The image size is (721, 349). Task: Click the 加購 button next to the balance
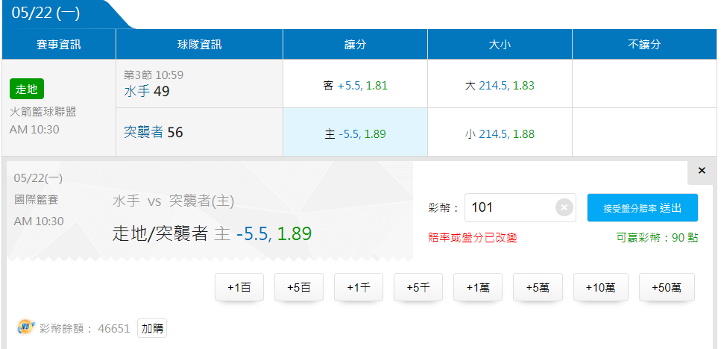[x=152, y=328]
